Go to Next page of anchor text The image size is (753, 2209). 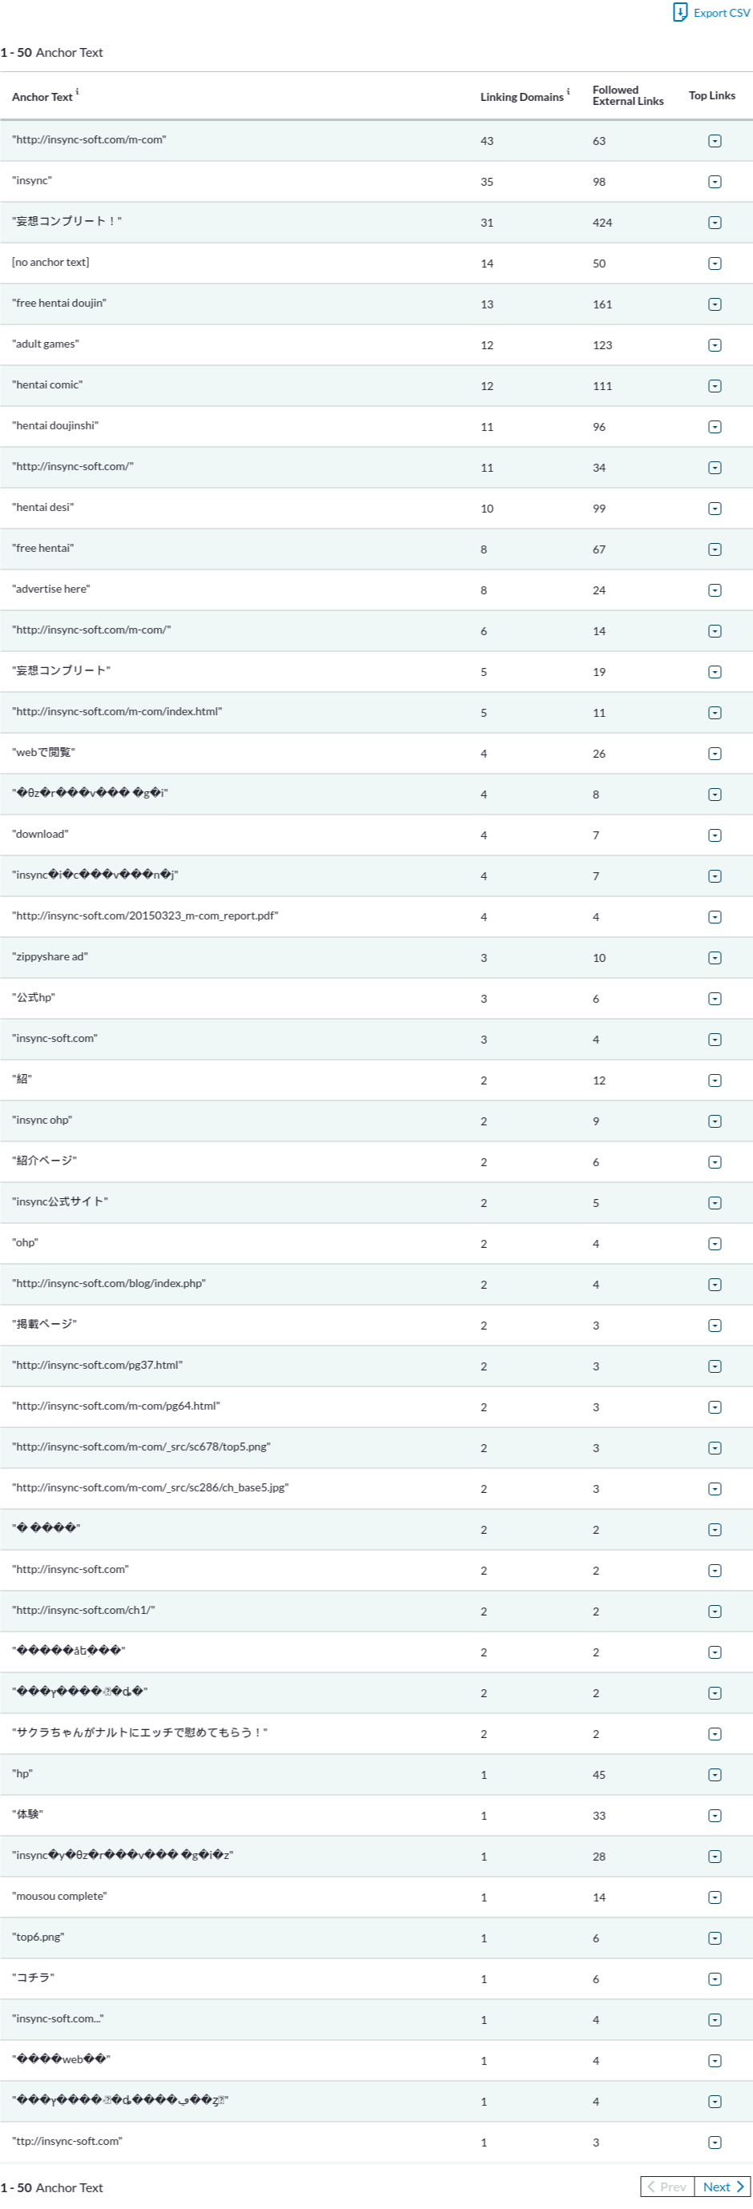pyautogui.click(x=722, y=2186)
